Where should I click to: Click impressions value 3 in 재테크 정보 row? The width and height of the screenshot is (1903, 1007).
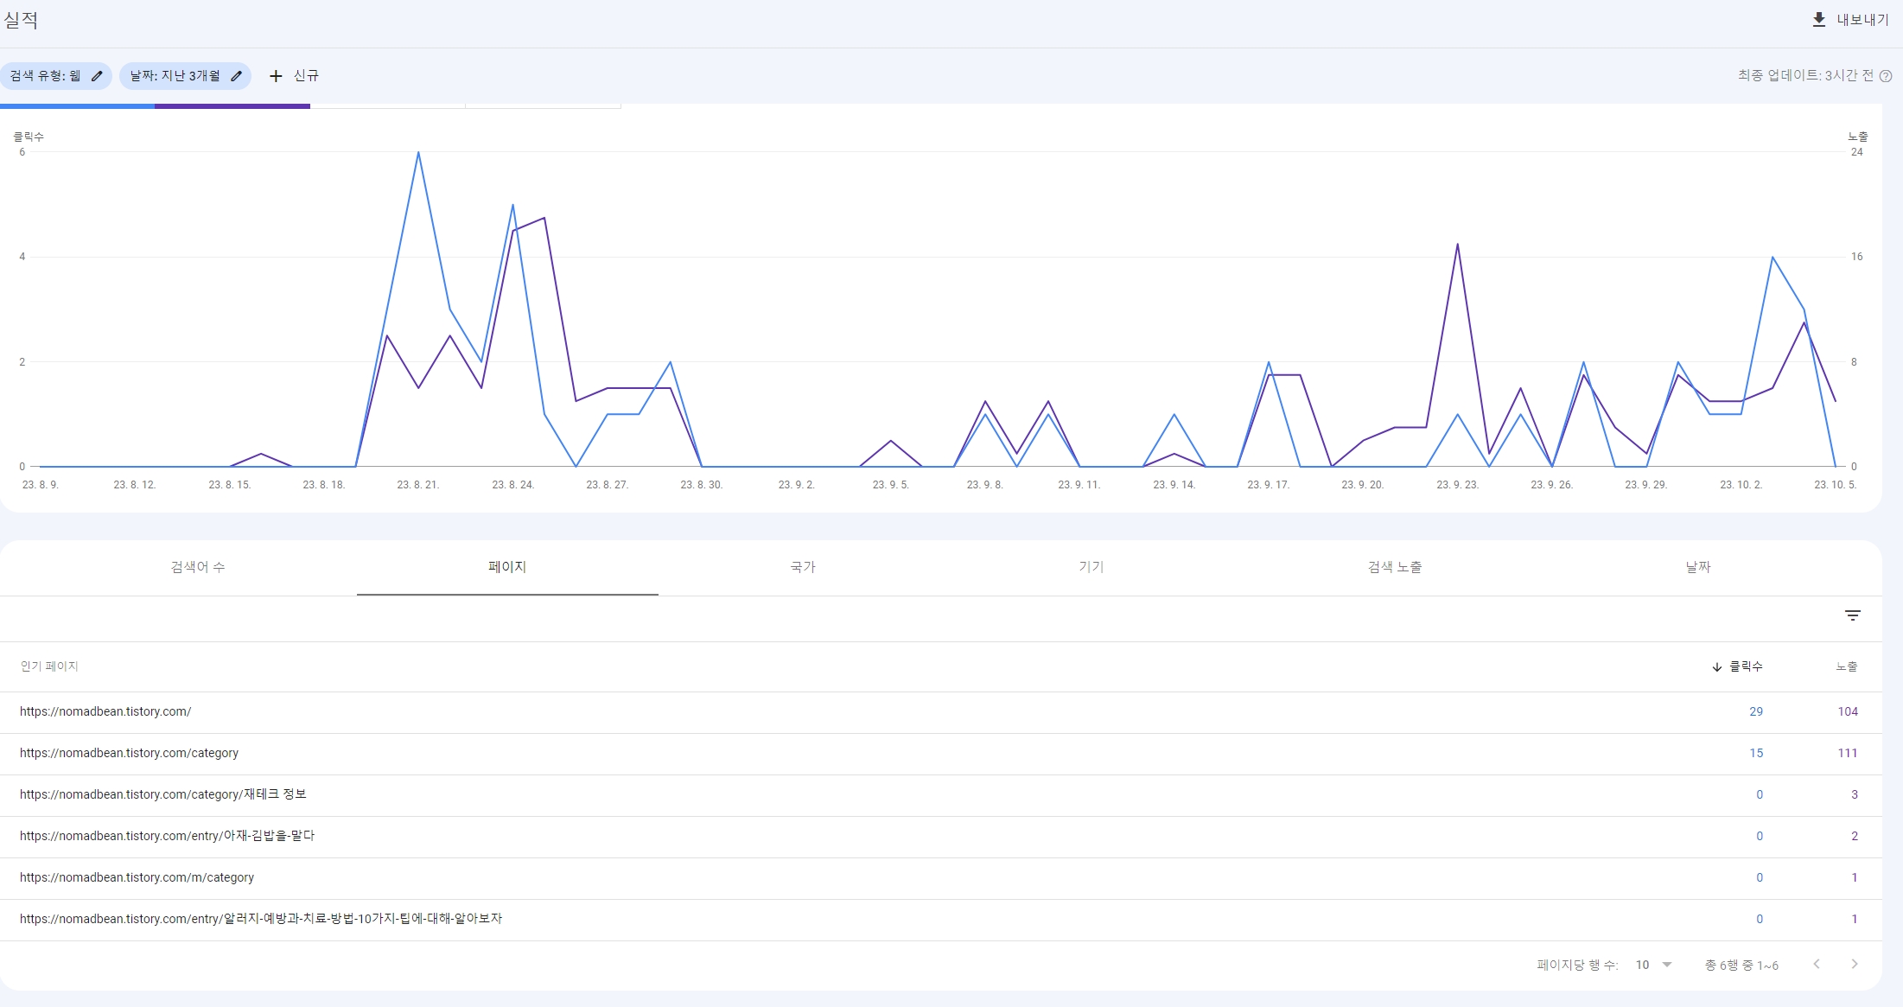point(1855,795)
